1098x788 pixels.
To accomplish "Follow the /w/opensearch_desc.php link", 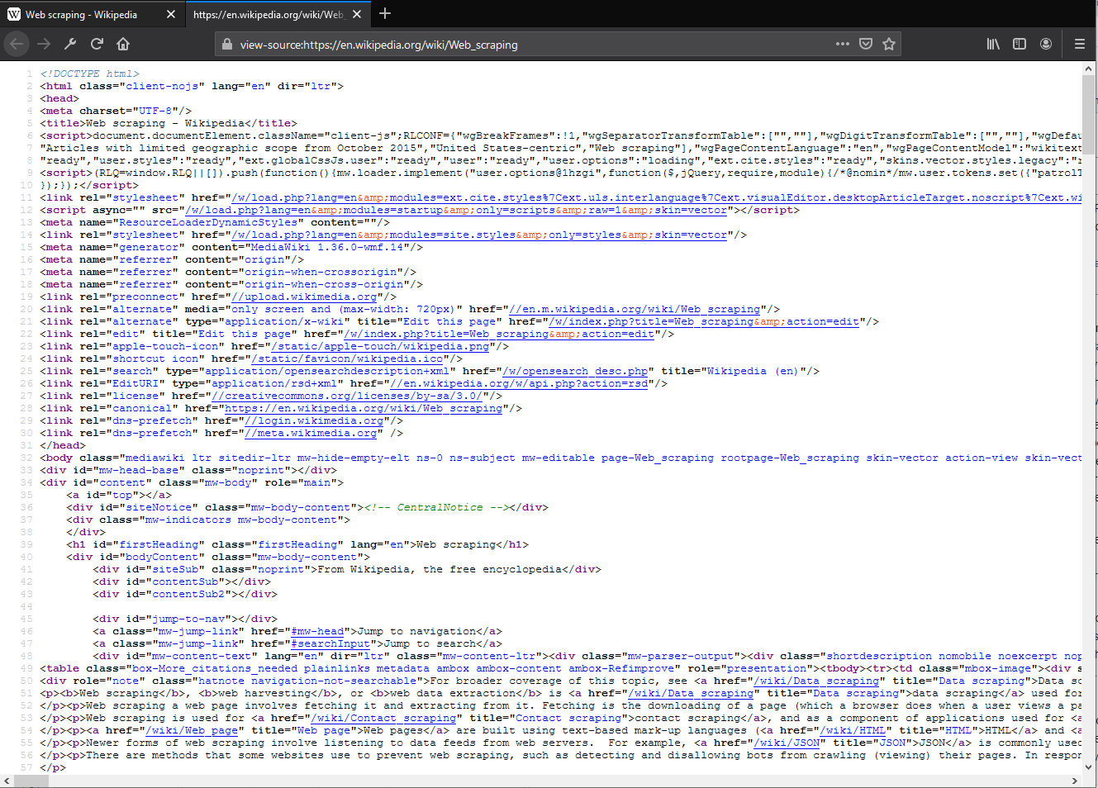I will [x=575, y=371].
